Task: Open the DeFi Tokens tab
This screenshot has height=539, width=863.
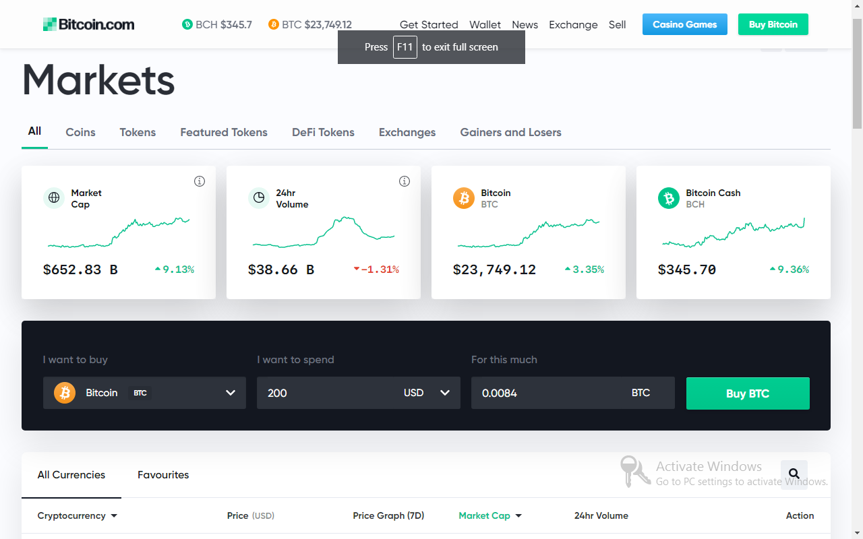Action: pos(323,132)
